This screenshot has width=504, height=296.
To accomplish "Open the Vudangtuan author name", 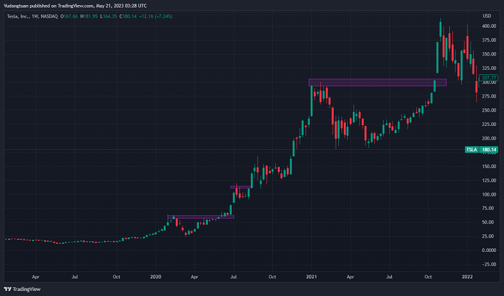I will (x=19, y=5).
